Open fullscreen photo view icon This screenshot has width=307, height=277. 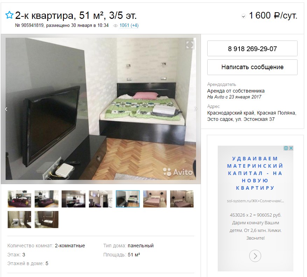point(189,45)
